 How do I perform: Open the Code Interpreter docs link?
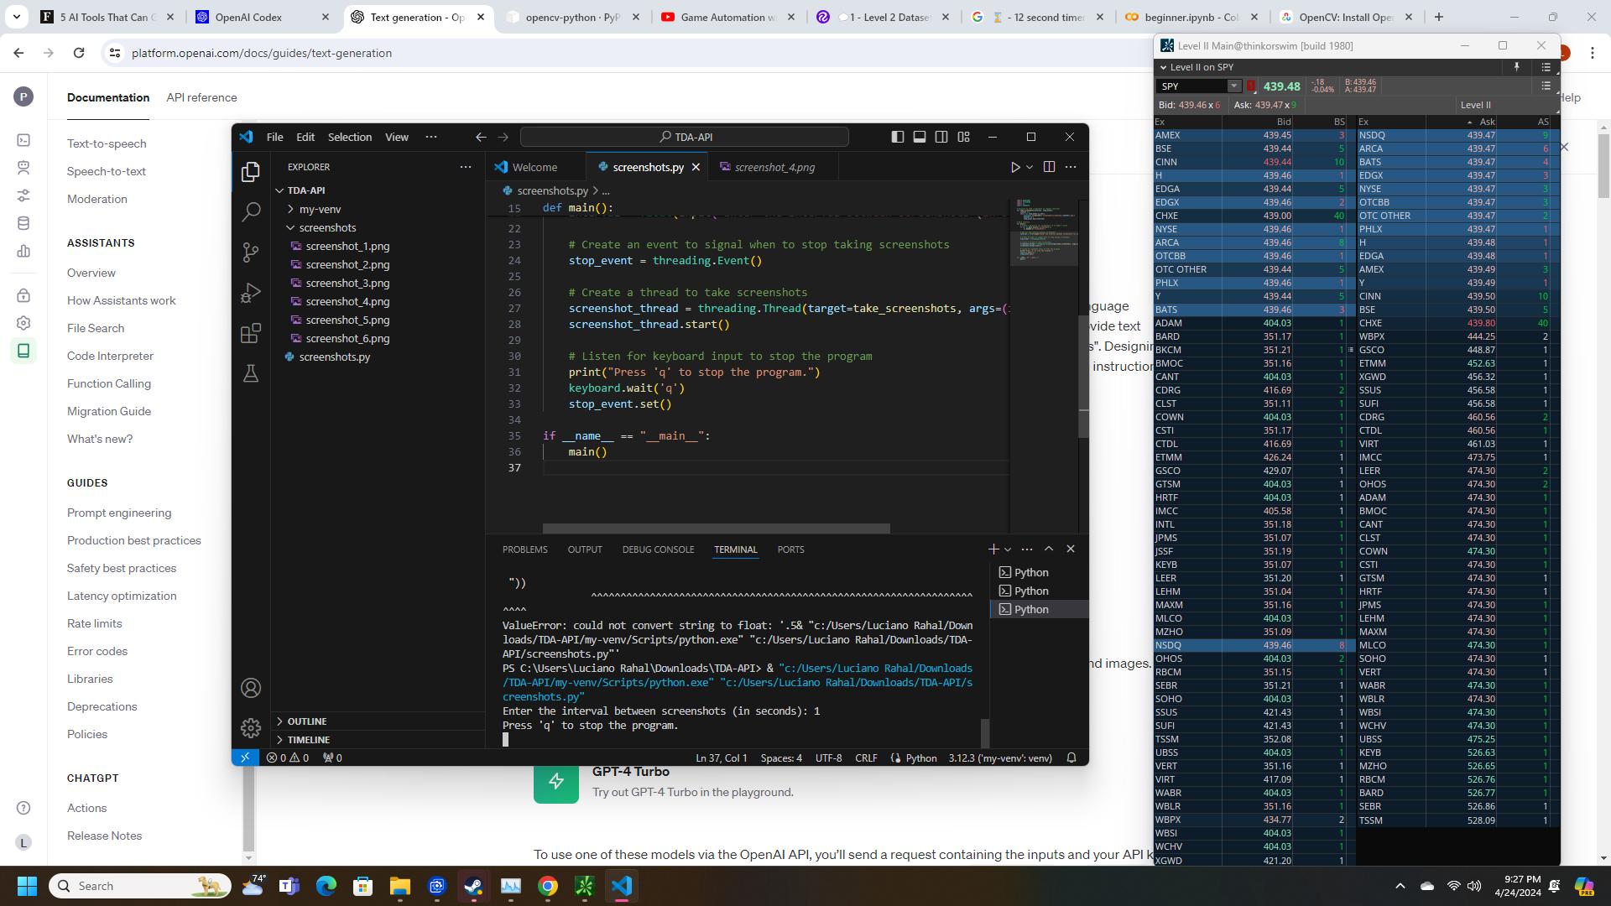(110, 356)
